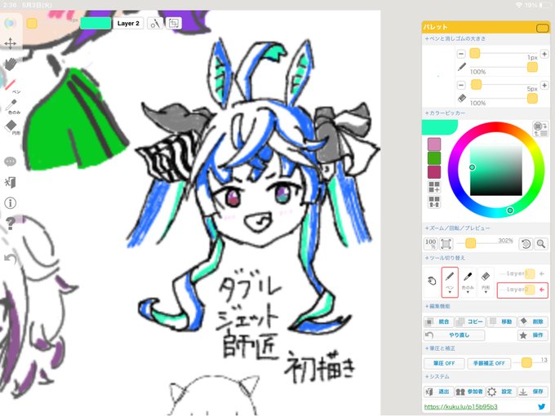Screen dimensions: 555x416
Task: Decrease pen size with minus button
Action: [461, 54]
